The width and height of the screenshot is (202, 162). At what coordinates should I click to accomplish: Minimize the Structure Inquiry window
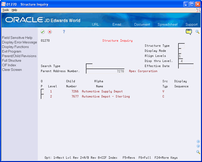186,4
